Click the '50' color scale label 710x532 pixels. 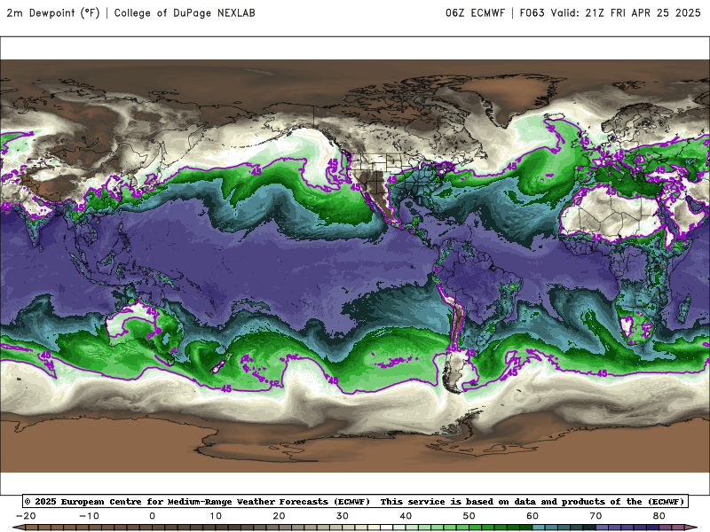tap(469, 516)
